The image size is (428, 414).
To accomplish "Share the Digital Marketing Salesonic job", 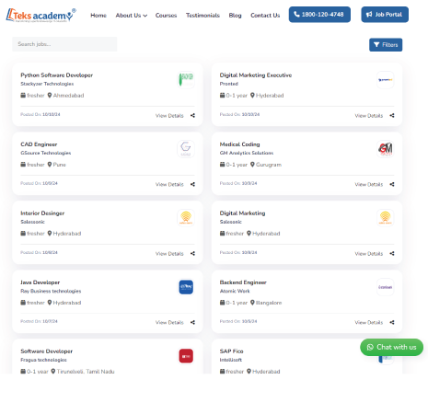I will coord(392,253).
